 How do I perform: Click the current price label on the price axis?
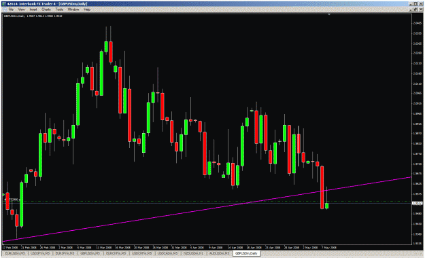click(x=417, y=203)
